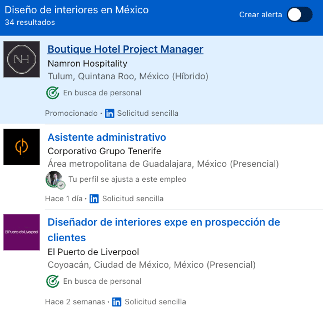Click Tu perfil se ajusta a este empleo
The height and width of the screenshot is (311, 323).
click(127, 179)
